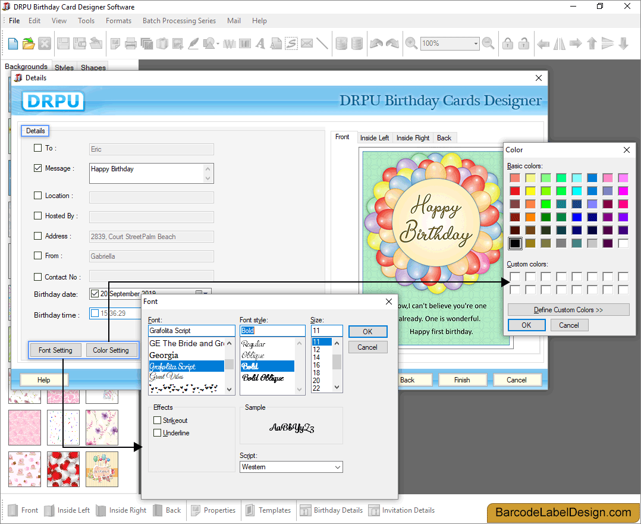Toggle the Strikeout effect checkbox
Screen dimensions: 641x524
point(157,420)
